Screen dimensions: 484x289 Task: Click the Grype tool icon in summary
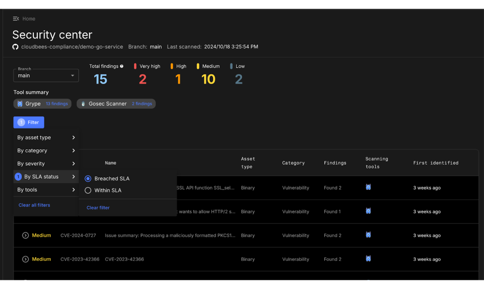coord(20,104)
